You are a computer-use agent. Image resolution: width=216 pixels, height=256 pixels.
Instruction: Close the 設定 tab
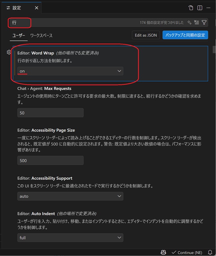pos(36,8)
